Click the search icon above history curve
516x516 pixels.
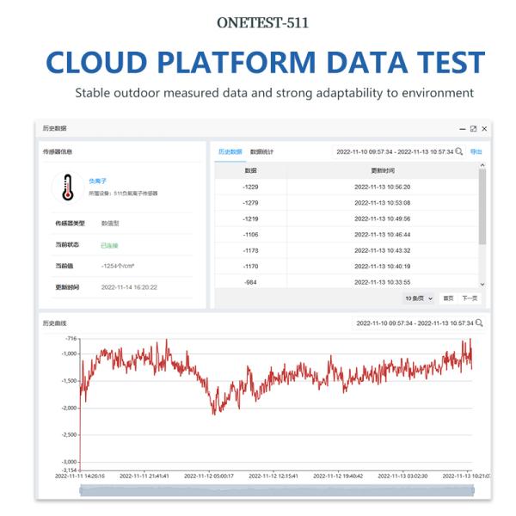click(479, 323)
